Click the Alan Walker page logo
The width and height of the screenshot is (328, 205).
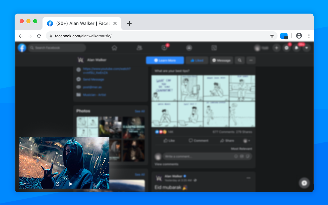80,60
